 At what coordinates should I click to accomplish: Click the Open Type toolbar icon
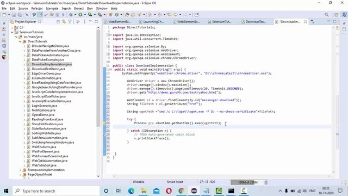tap(127, 15)
